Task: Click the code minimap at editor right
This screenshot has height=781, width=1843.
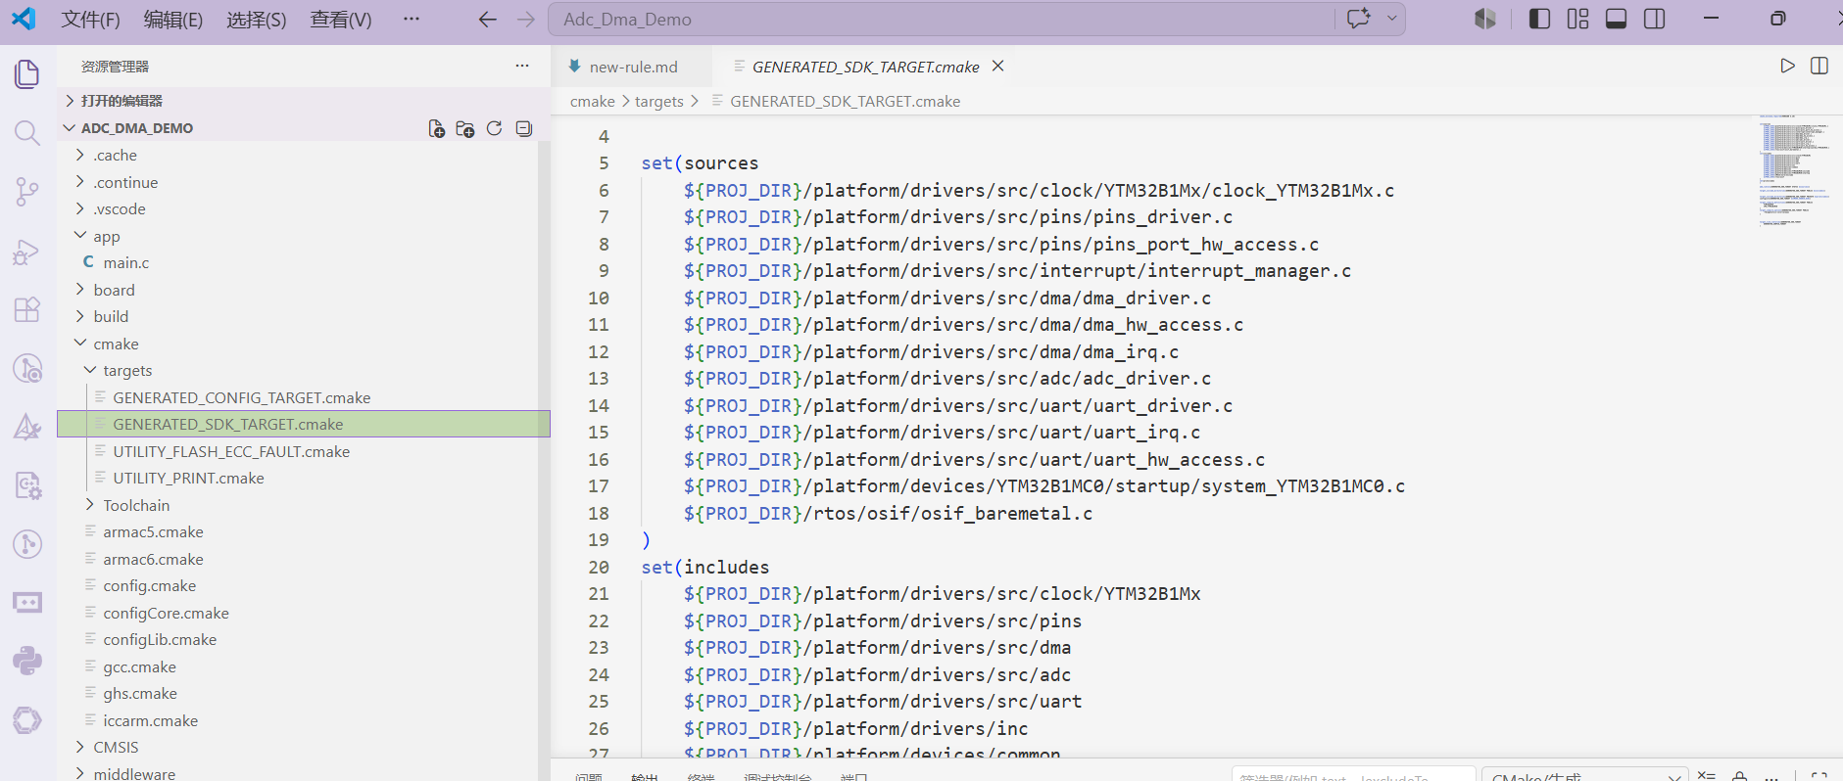Action: click(1793, 171)
